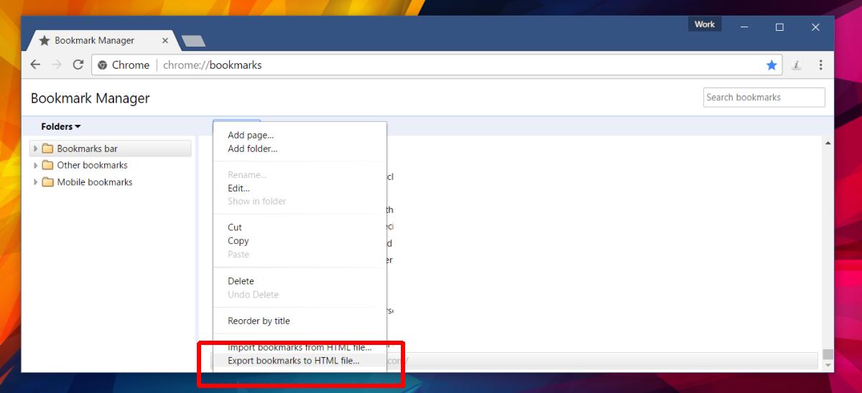This screenshot has height=393, width=862.
Task: Click the greyed Rename... menu entry
Action: 247,174
